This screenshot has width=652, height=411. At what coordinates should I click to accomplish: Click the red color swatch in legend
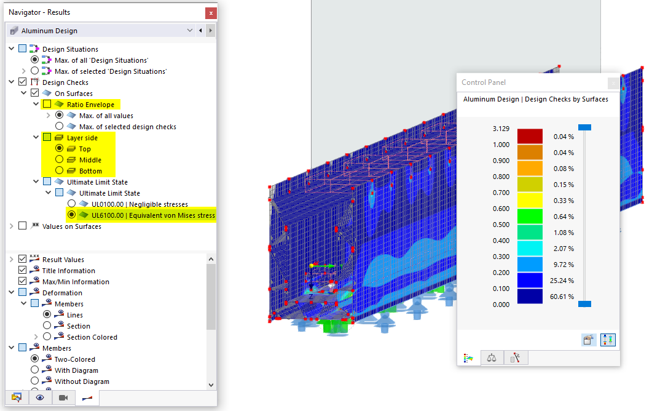click(x=530, y=136)
